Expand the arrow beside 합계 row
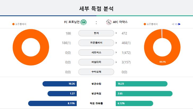The width and height of the screenshot is (193, 109). 116,33
